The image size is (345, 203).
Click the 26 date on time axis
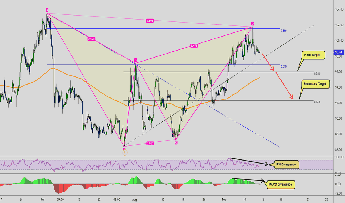(x=204, y=199)
